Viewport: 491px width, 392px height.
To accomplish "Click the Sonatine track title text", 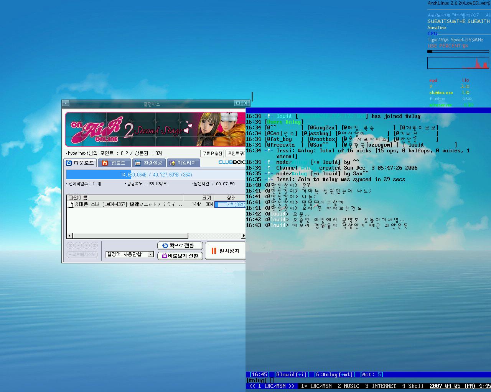I will (x=437, y=28).
